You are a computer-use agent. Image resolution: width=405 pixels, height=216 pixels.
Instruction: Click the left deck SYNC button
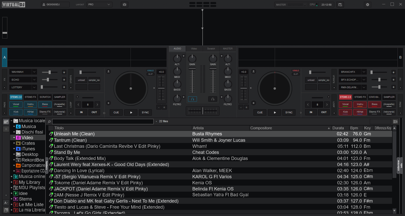[x=145, y=112]
